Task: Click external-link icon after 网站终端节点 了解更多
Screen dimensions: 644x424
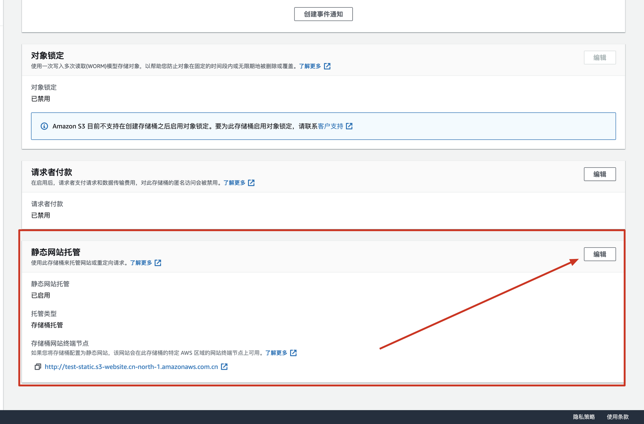Action: pos(293,353)
